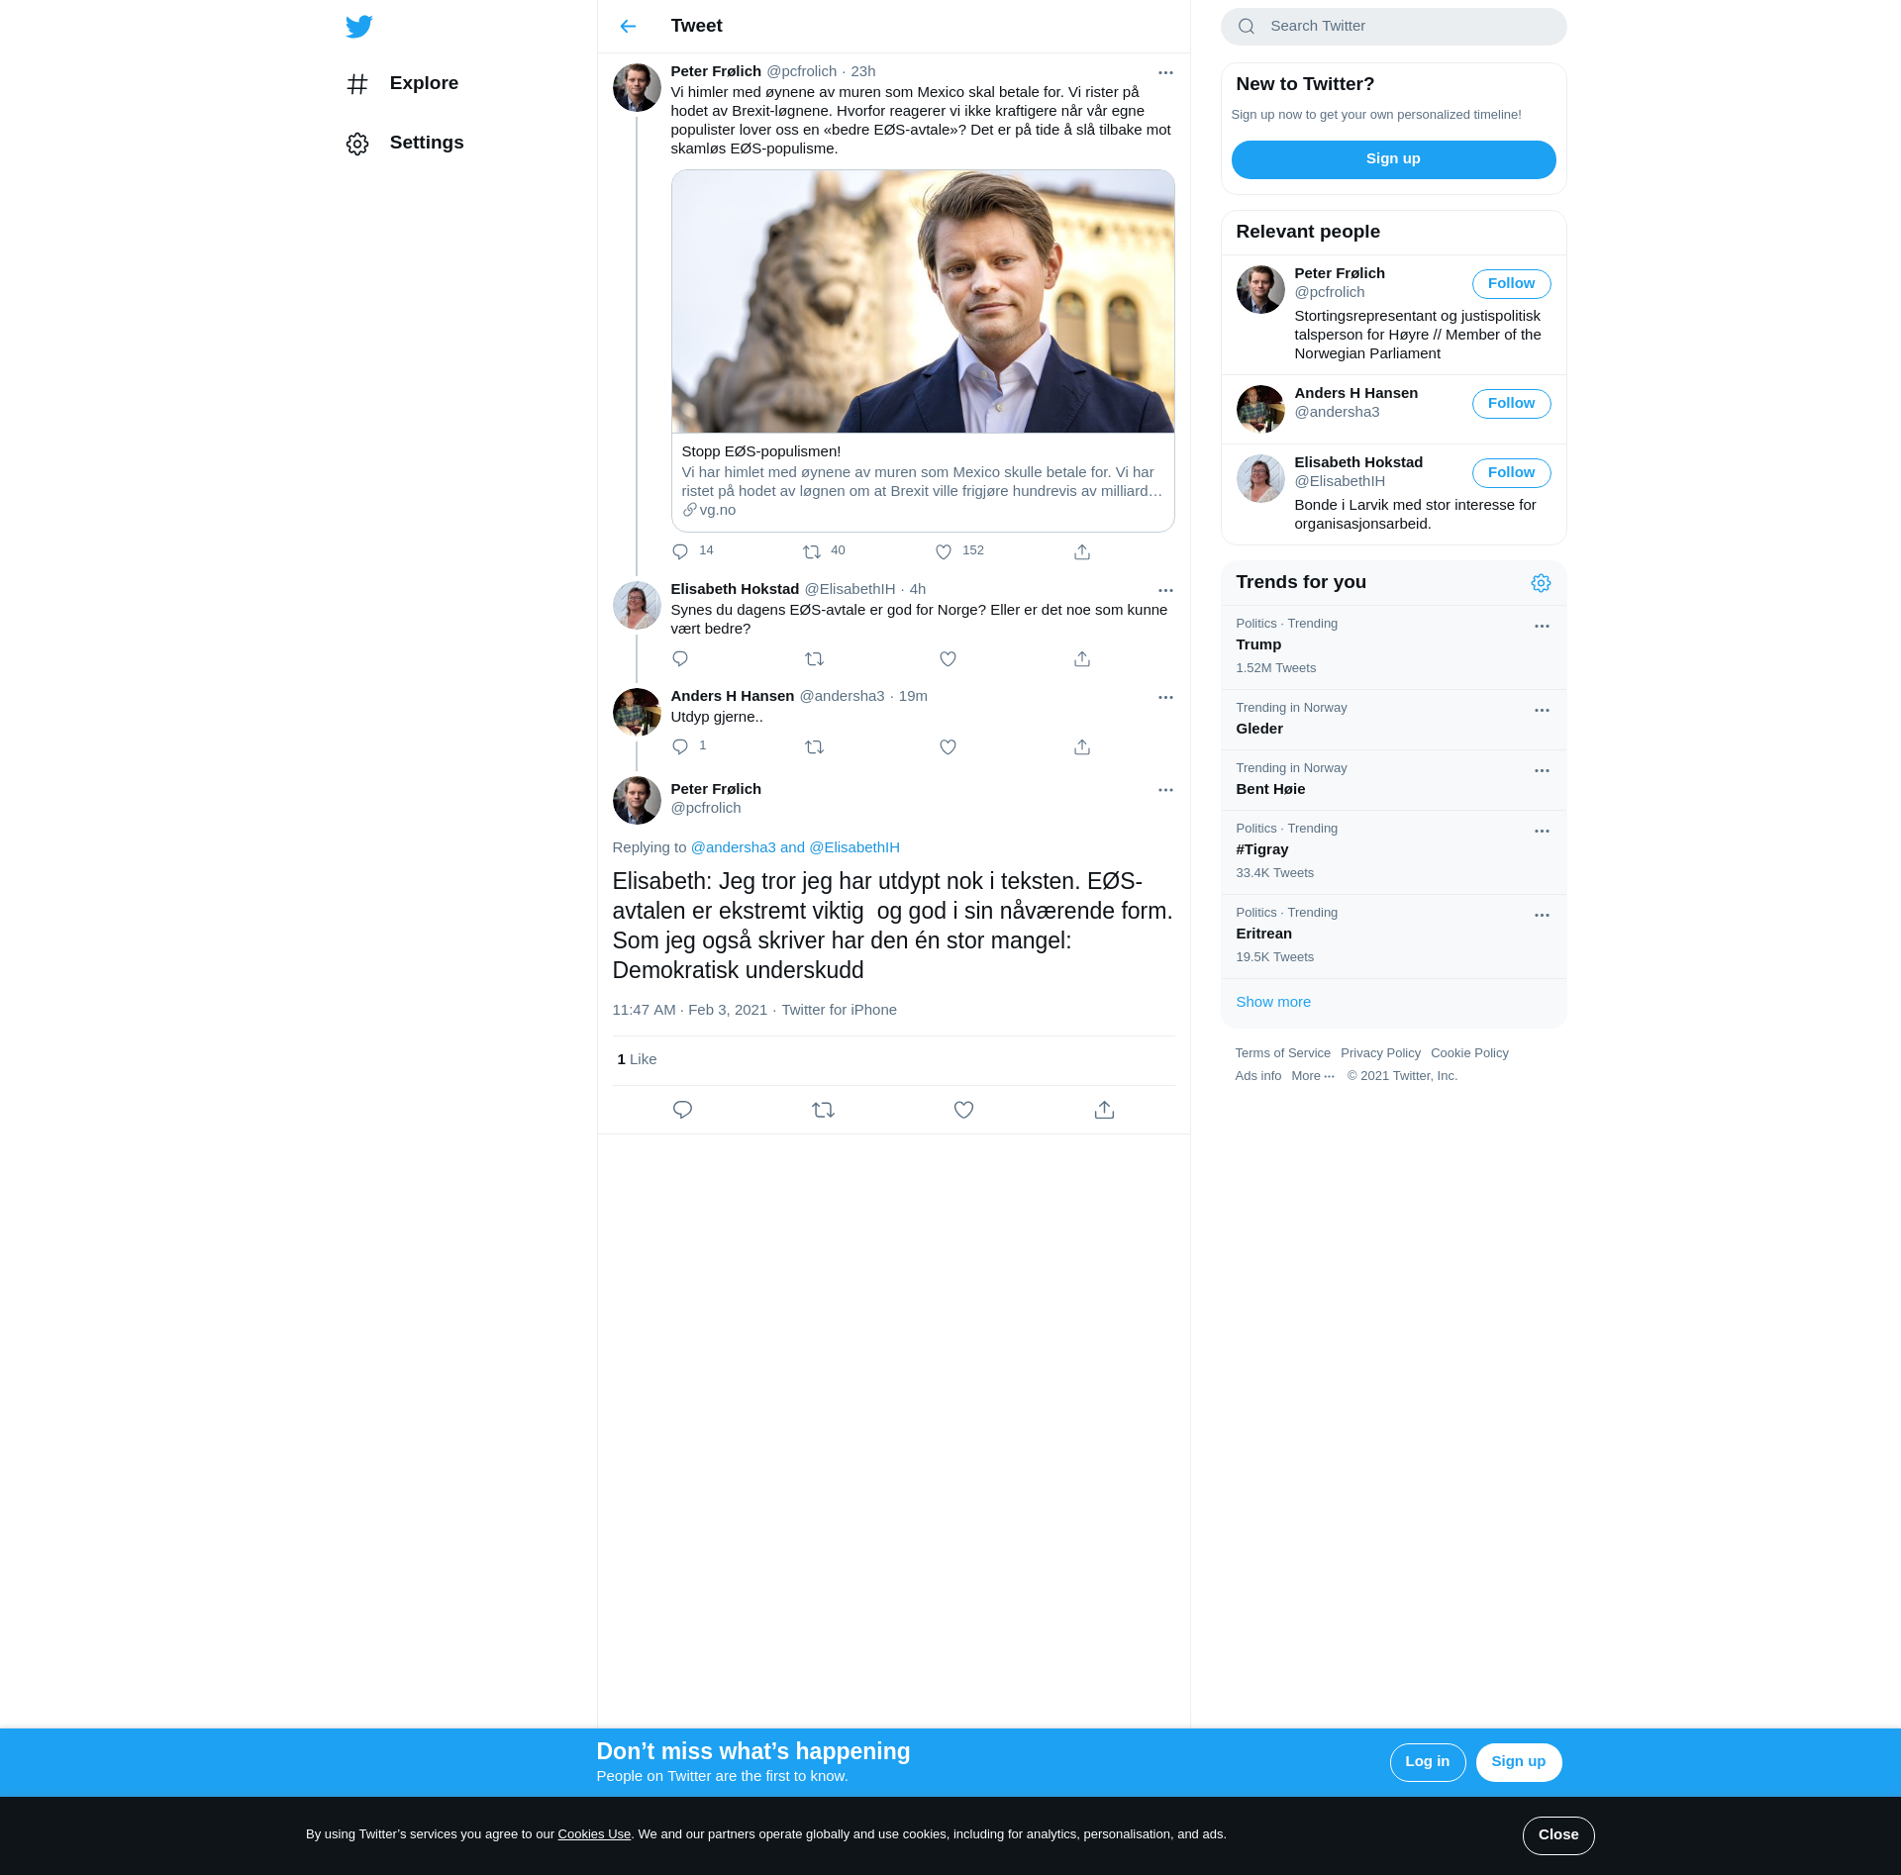Open Cookie Policy footer link

pos(1469,1053)
